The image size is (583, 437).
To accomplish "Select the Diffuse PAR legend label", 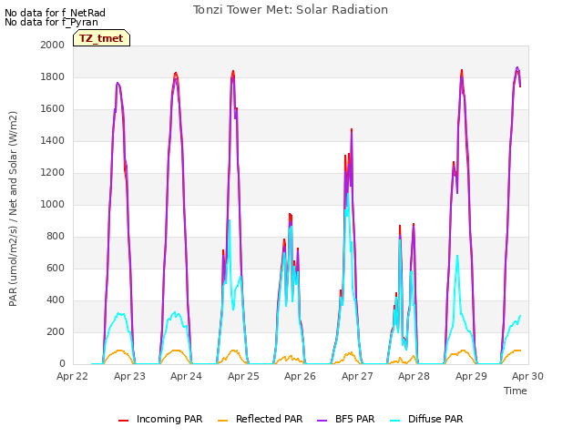I will click(435, 419).
